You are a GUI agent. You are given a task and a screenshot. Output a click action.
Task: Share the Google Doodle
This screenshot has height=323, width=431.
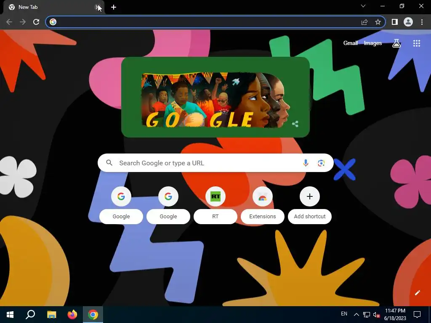point(295,124)
